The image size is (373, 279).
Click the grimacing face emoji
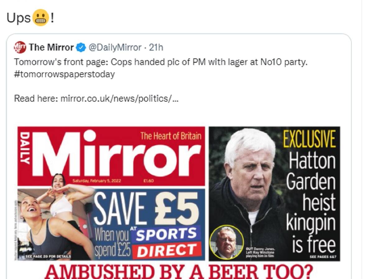[x=41, y=18]
